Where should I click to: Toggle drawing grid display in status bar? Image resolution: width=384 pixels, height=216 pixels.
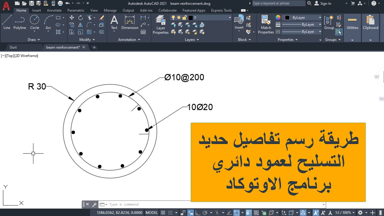click(x=163, y=213)
